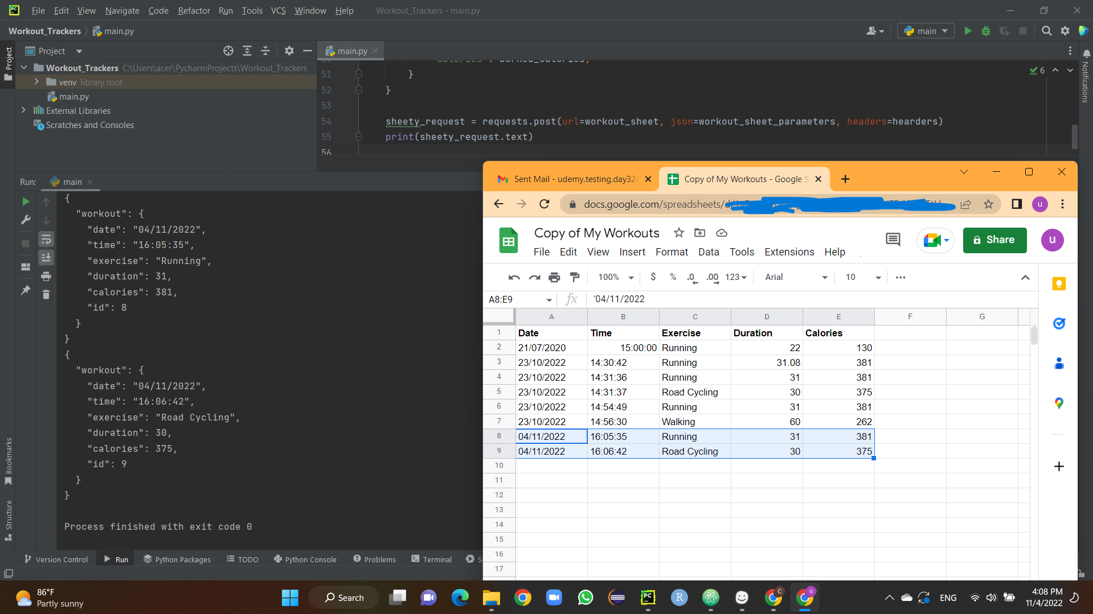The height and width of the screenshot is (614, 1093).
Task: Open the Refactor menu in PyCharm
Action: [194, 10]
